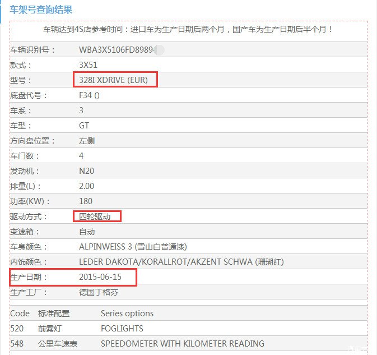The width and height of the screenshot is (377, 355).
Task: Select the 328I XDRIVE (EUR) model value
Action: pyautogui.click(x=114, y=80)
